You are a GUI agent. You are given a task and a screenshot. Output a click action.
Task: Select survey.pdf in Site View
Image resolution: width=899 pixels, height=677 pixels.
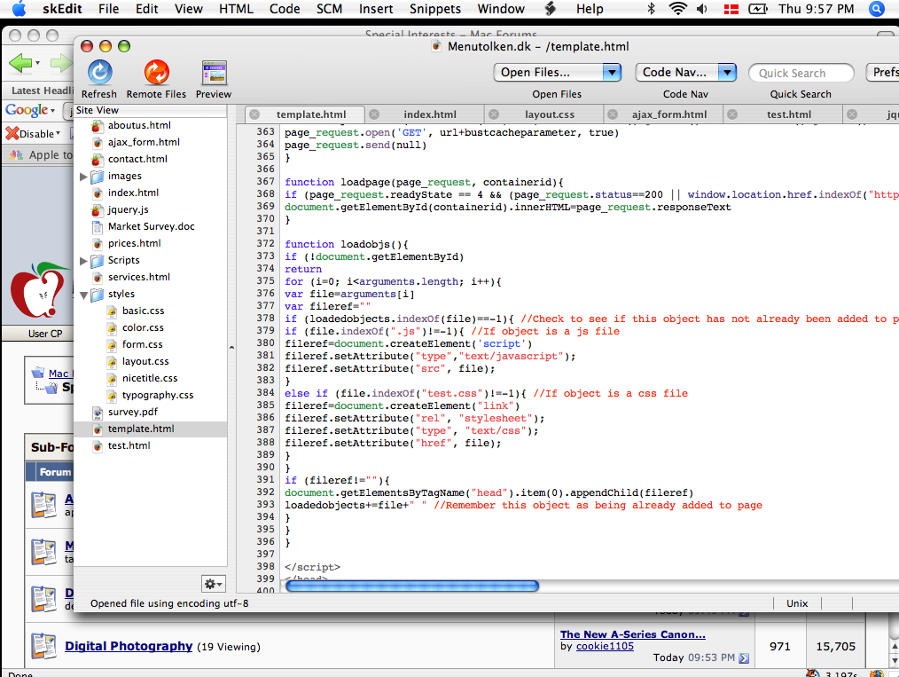[132, 412]
